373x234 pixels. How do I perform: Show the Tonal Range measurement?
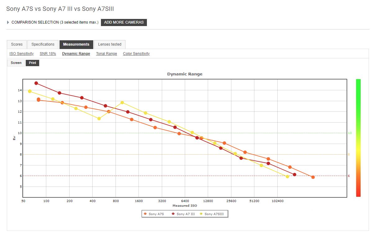(107, 54)
